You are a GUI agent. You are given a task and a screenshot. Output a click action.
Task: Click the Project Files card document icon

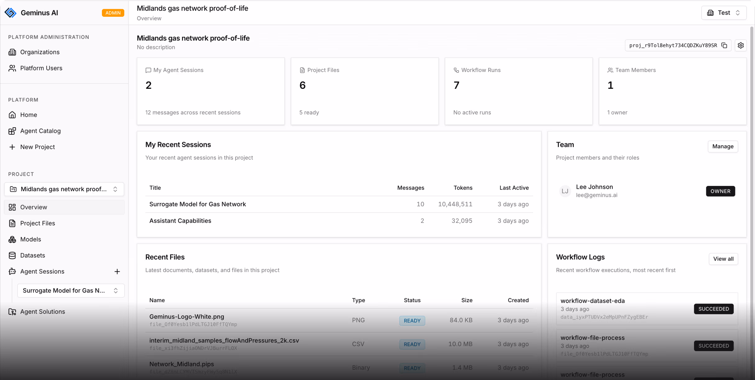302,70
